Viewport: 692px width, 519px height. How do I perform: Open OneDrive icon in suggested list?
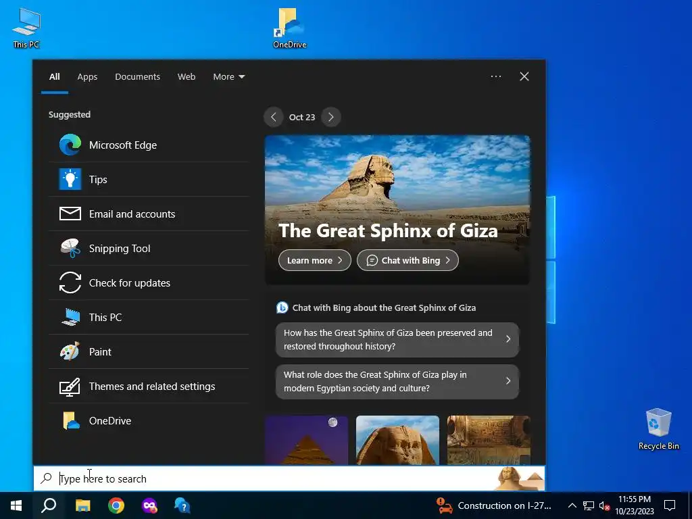click(x=70, y=421)
